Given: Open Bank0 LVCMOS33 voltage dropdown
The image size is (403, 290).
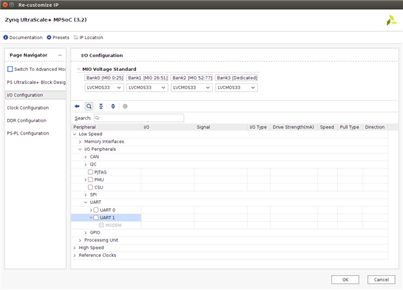Looking at the screenshot, I should click(x=104, y=87).
